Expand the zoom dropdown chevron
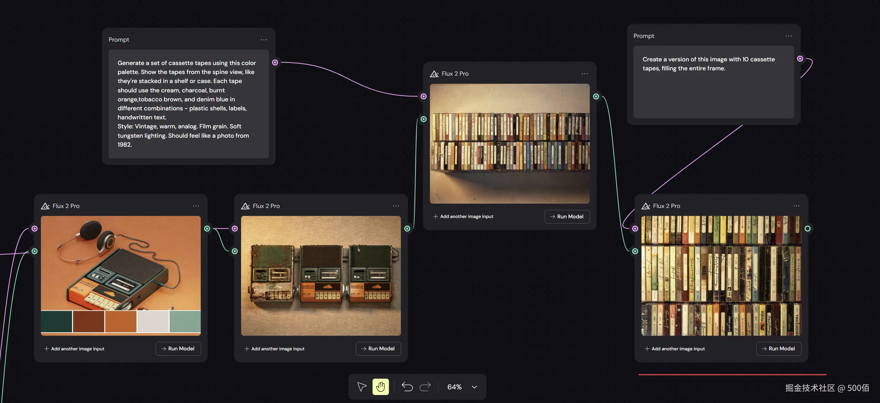 click(x=475, y=387)
